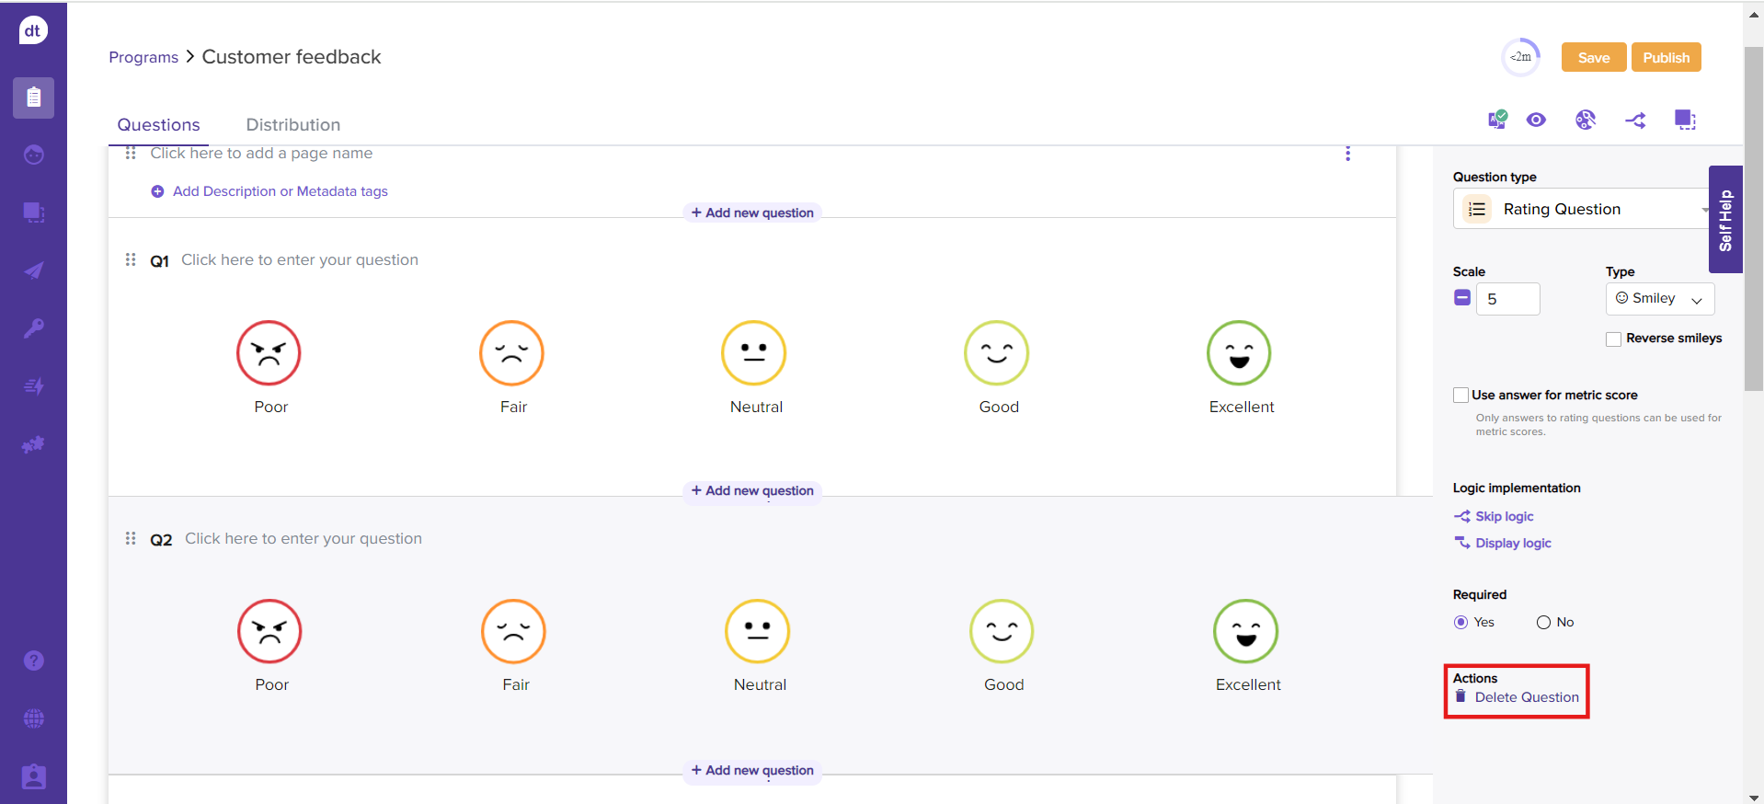
Task: Select No under Required
Action: click(x=1543, y=623)
